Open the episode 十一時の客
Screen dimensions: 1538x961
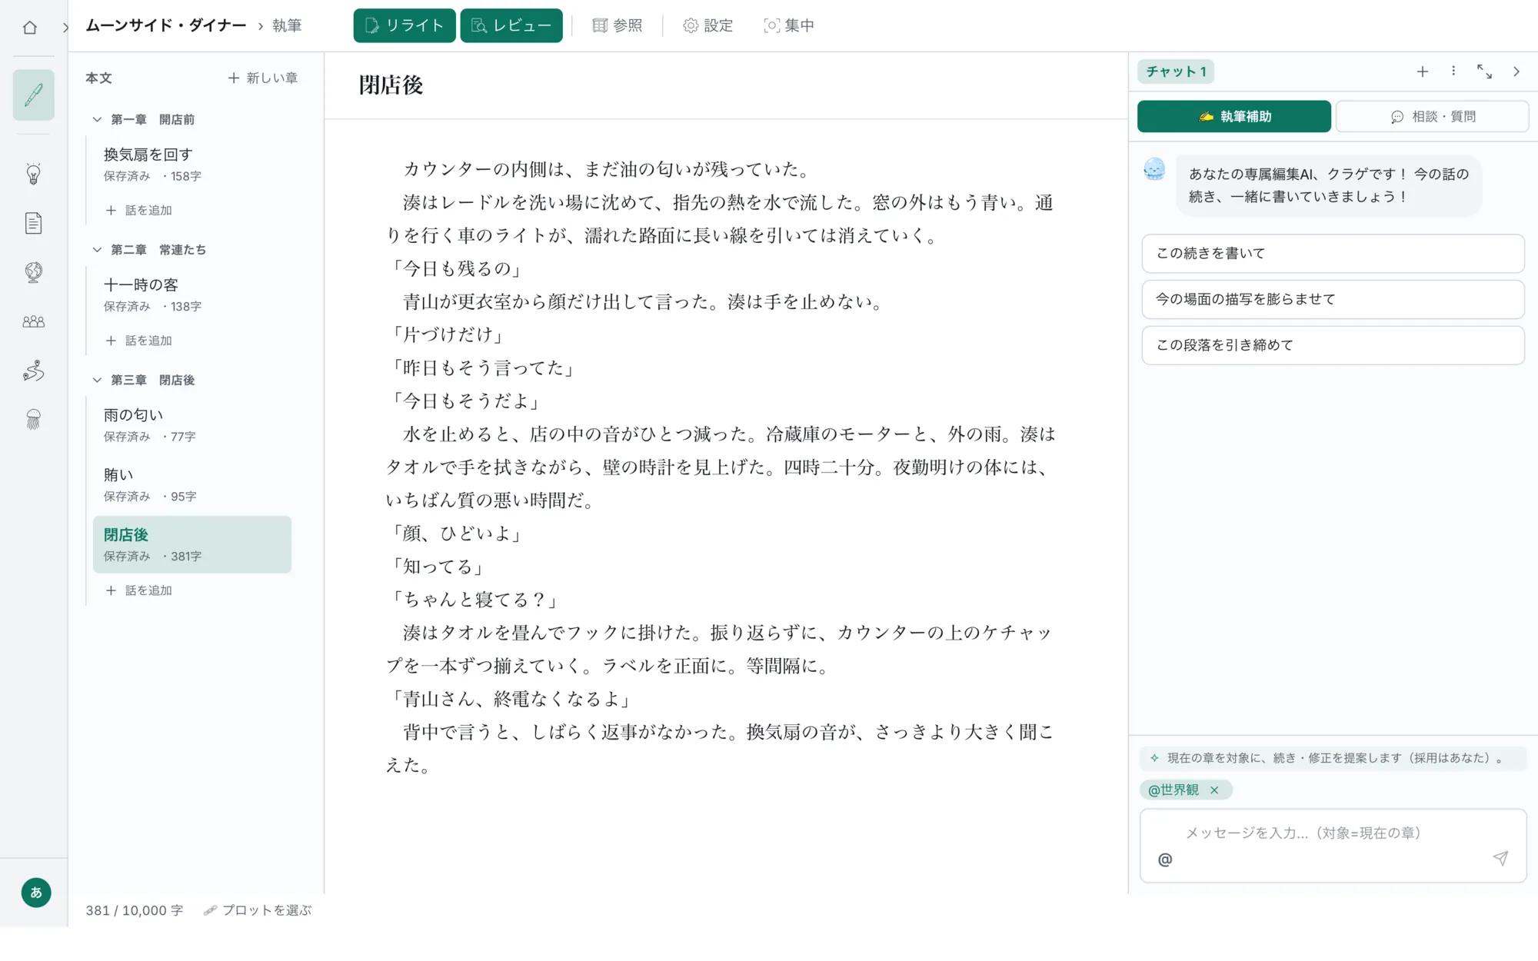tap(191, 294)
